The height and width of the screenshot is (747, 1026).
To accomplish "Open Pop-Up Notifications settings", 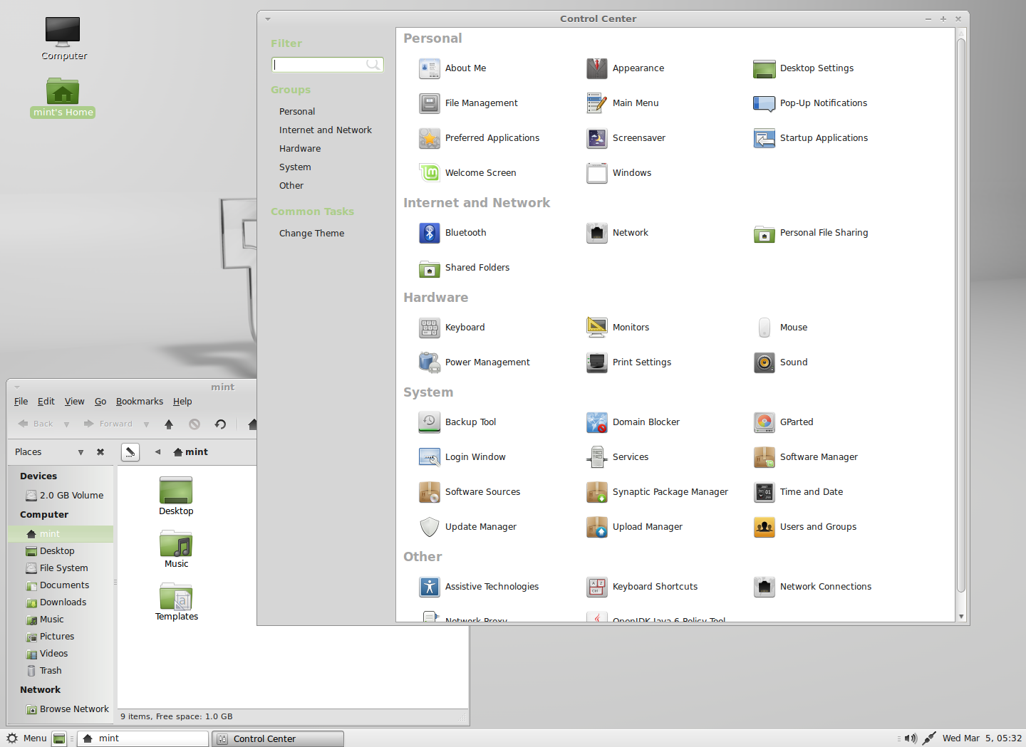I will tap(811, 103).
